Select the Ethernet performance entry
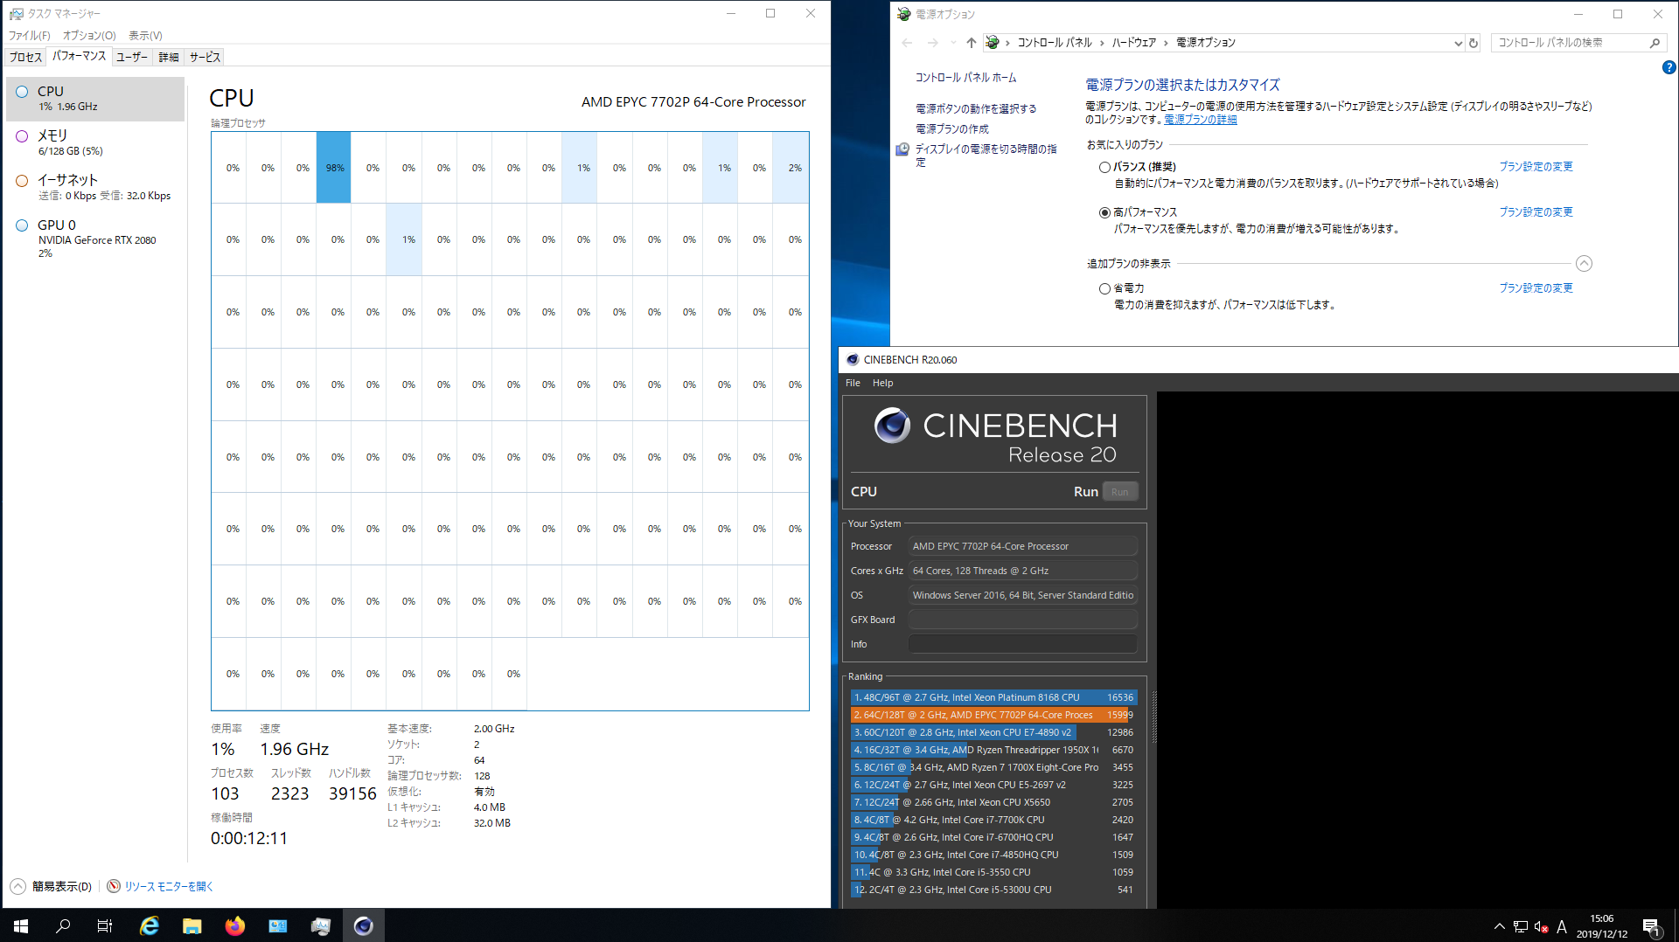Viewport: 1679px width, 942px height. (x=94, y=187)
